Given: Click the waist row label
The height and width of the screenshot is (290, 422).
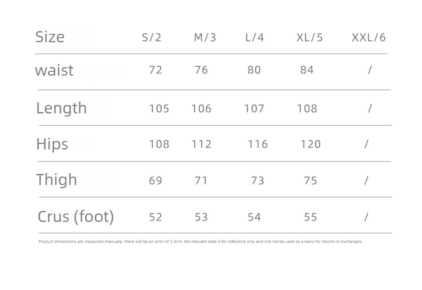Looking at the screenshot, I should click(x=54, y=71).
